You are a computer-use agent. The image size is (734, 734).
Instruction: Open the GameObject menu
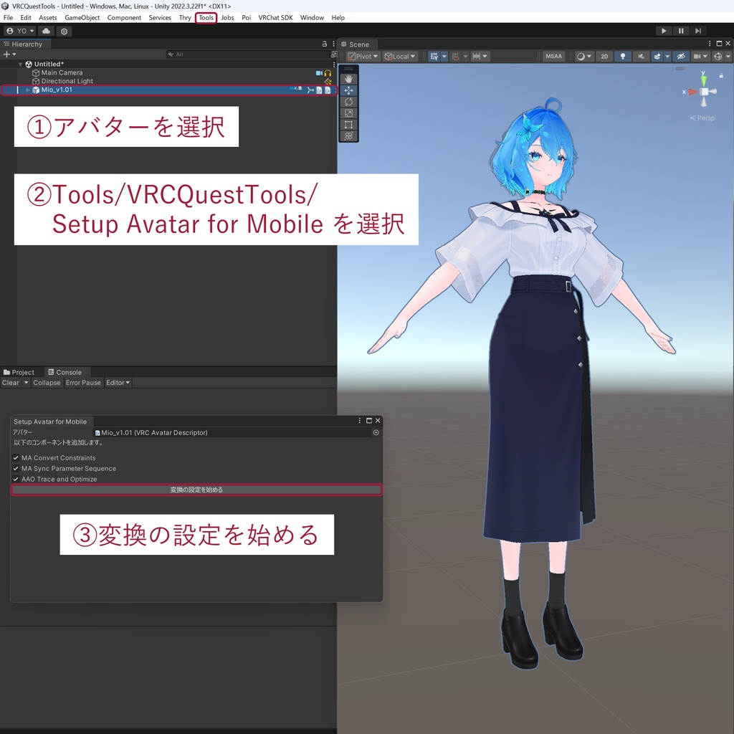(82, 18)
